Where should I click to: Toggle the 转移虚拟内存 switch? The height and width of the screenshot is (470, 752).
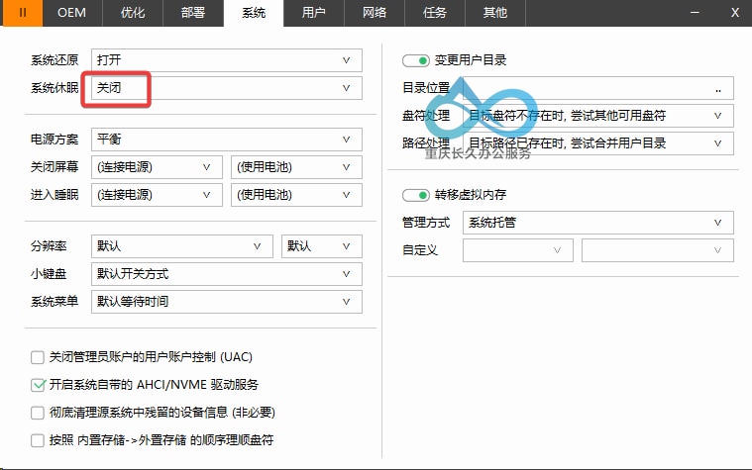point(416,195)
